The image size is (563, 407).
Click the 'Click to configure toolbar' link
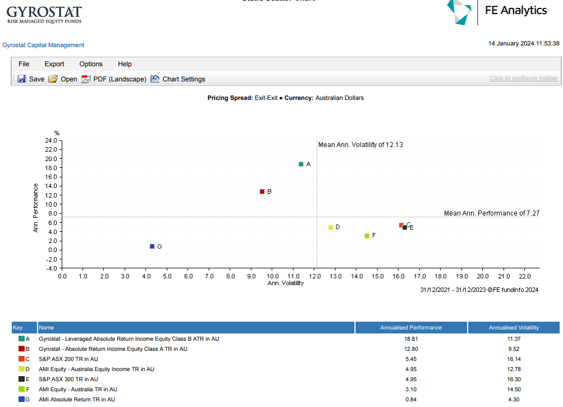[524, 79]
